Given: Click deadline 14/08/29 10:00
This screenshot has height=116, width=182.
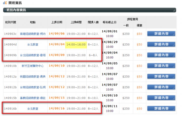Looking at the screenshot, I should point(110,44).
